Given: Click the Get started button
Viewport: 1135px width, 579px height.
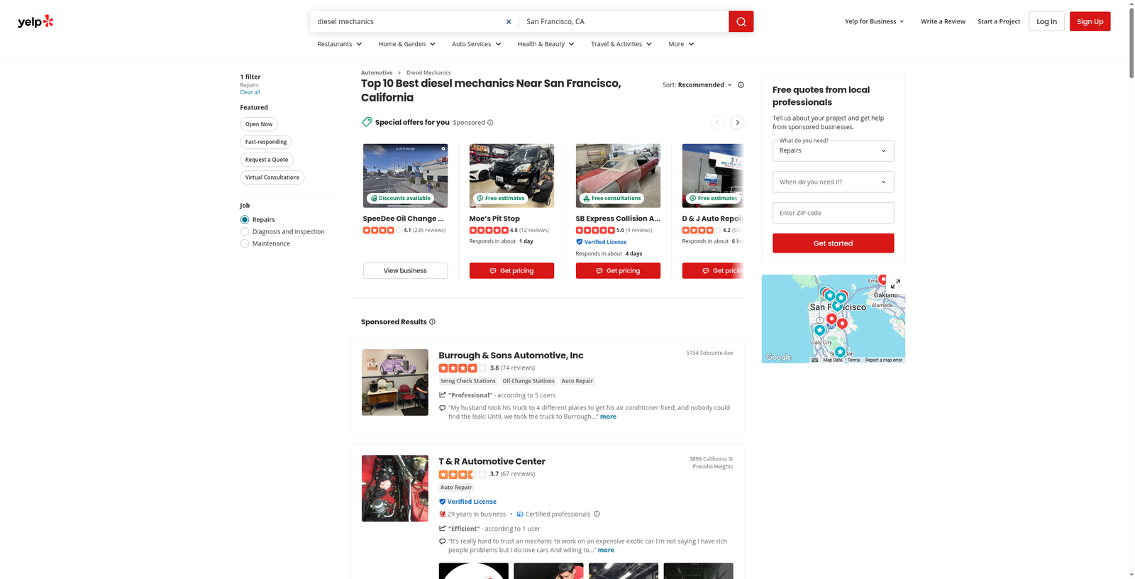Looking at the screenshot, I should click(x=833, y=243).
